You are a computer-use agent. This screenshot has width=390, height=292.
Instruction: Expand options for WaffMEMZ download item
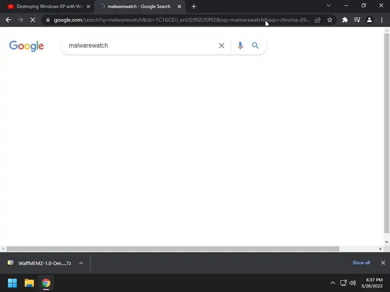point(81,263)
